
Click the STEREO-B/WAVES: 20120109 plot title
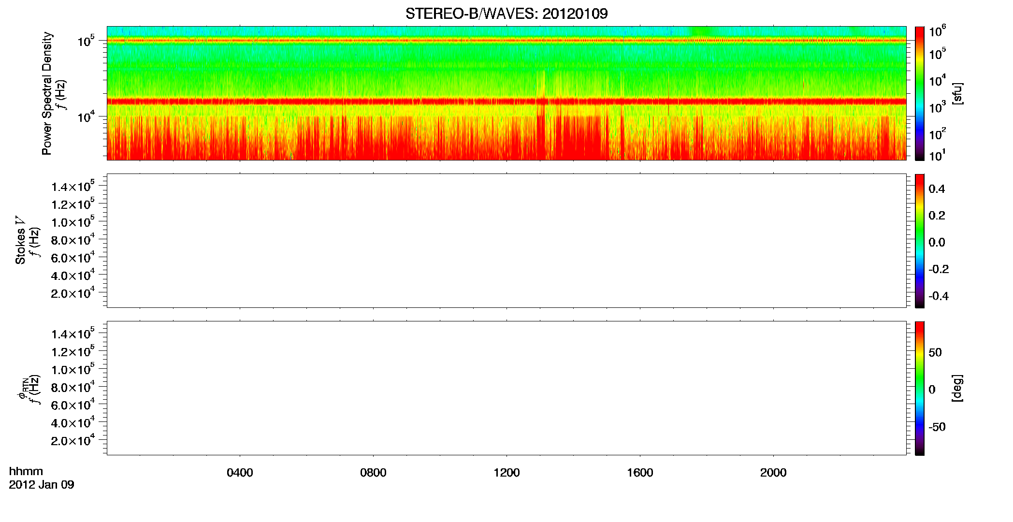pos(506,14)
